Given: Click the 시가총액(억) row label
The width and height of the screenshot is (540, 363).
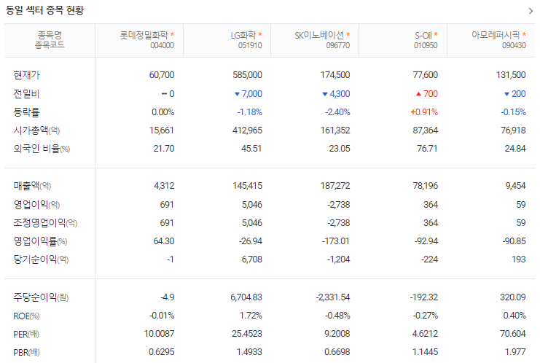Looking at the screenshot, I should point(36,130).
